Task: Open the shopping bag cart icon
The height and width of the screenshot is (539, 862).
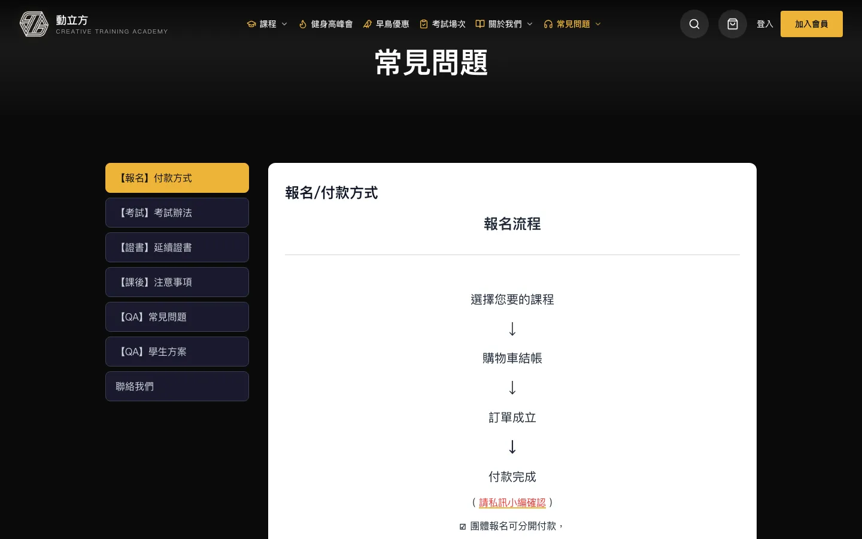Action: (733, 24)
